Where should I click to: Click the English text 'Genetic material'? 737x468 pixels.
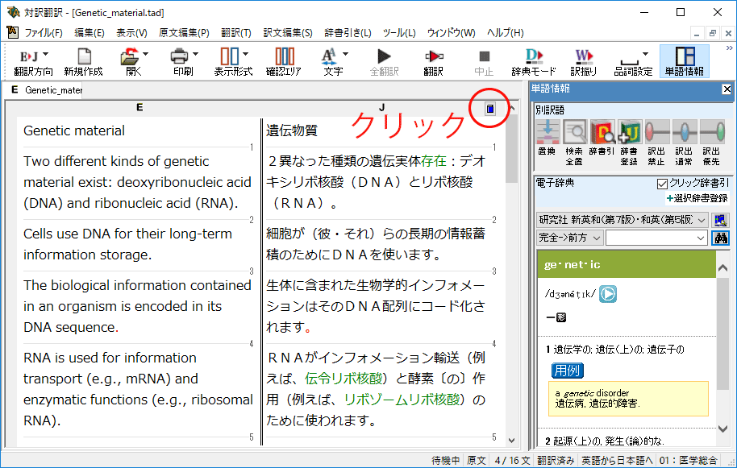point(74,130)
